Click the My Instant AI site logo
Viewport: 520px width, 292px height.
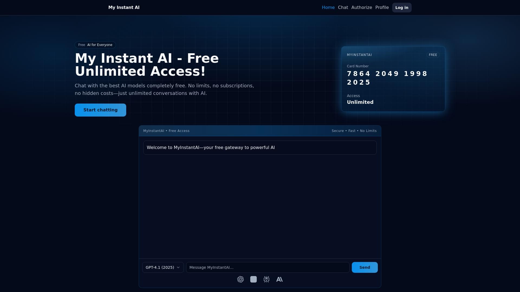click(x=124, y=8)
